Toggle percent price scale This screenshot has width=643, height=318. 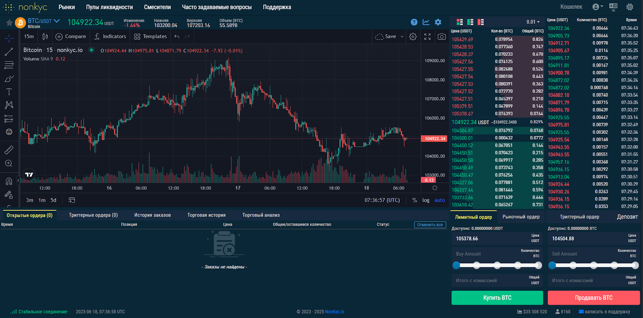pos(415,200)
